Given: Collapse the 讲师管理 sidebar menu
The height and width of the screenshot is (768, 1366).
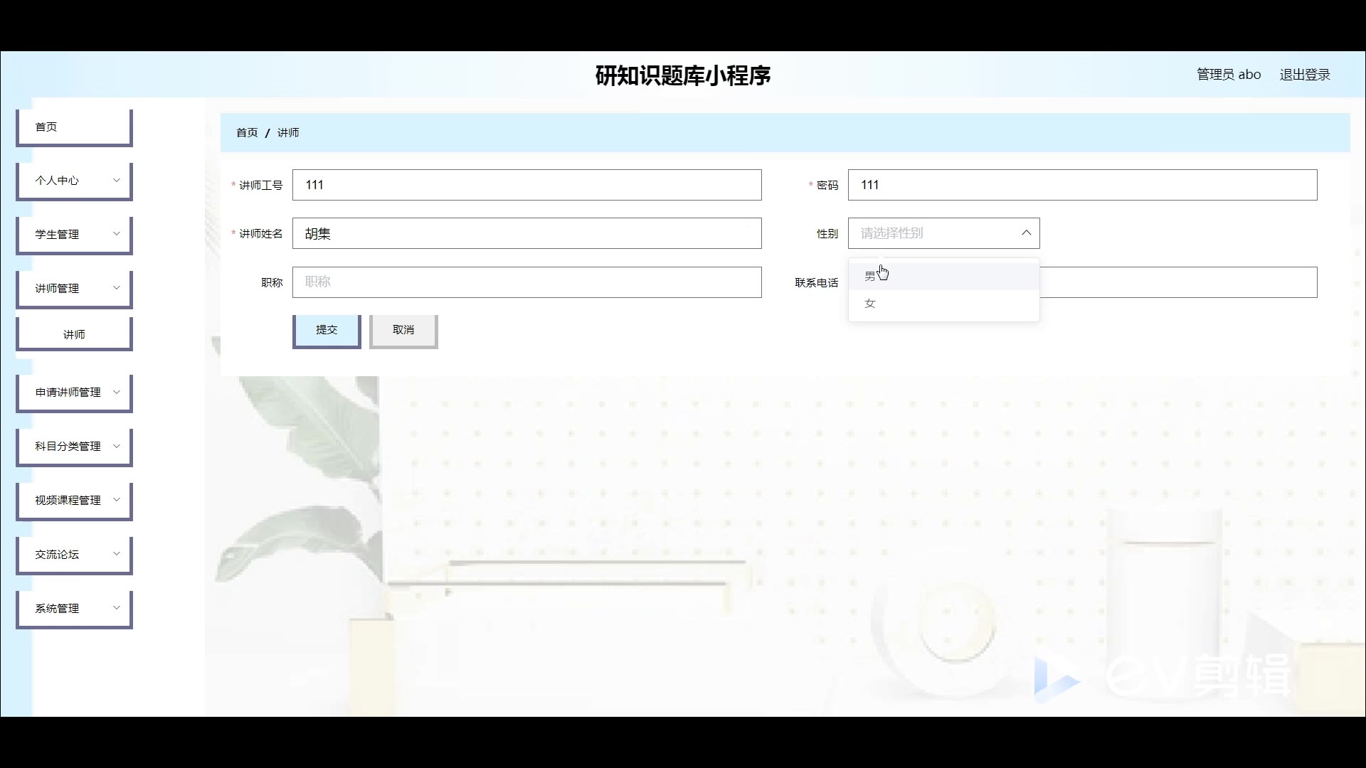Looking at the screenshot, I should click(x=74, y=289).
